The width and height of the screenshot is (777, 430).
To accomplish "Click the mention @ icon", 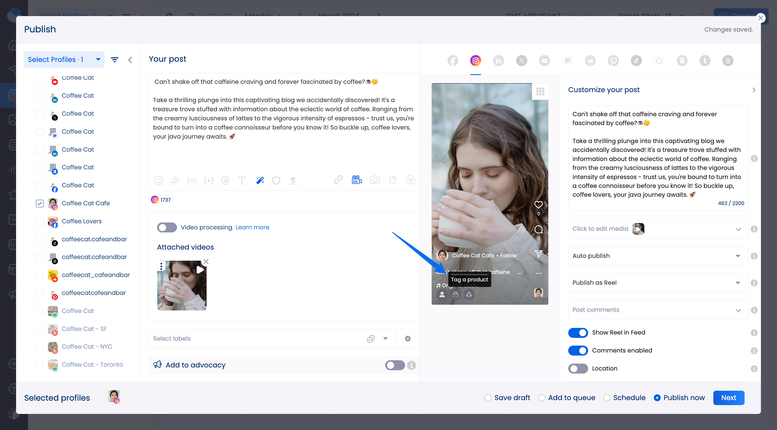I will (x=225, y=180).
